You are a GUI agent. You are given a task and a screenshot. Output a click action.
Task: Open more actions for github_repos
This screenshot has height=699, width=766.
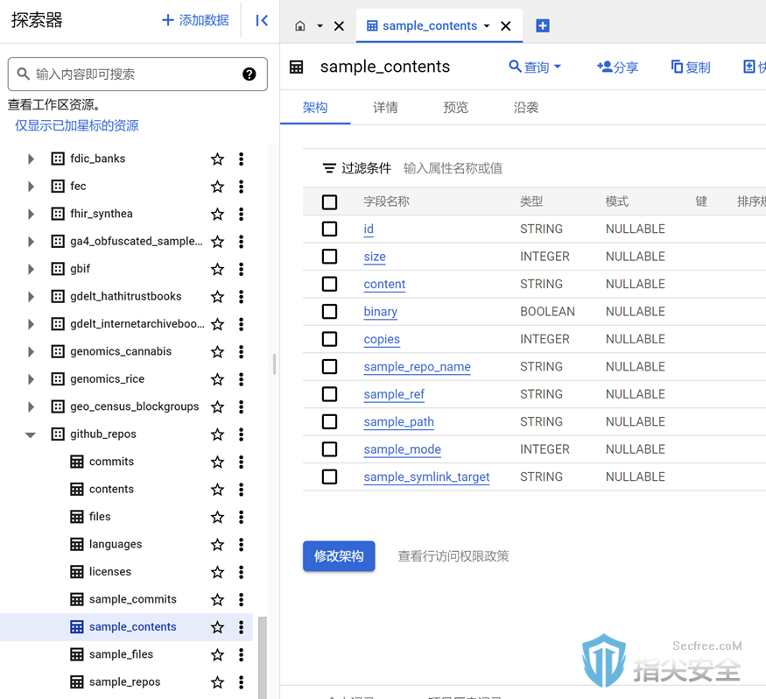coord(241,434)
